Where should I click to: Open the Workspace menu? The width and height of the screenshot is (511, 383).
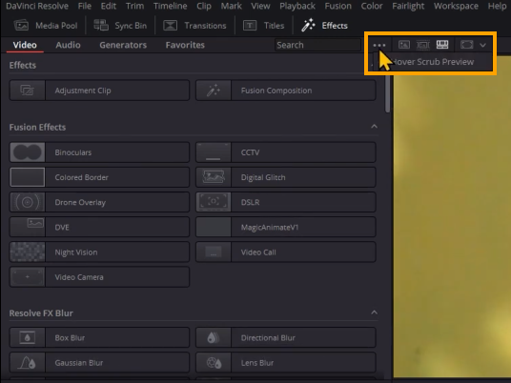[456, 6]
